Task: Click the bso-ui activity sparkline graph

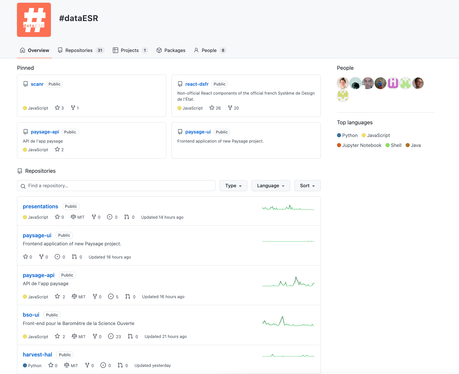Action: [x=288, y=321]
